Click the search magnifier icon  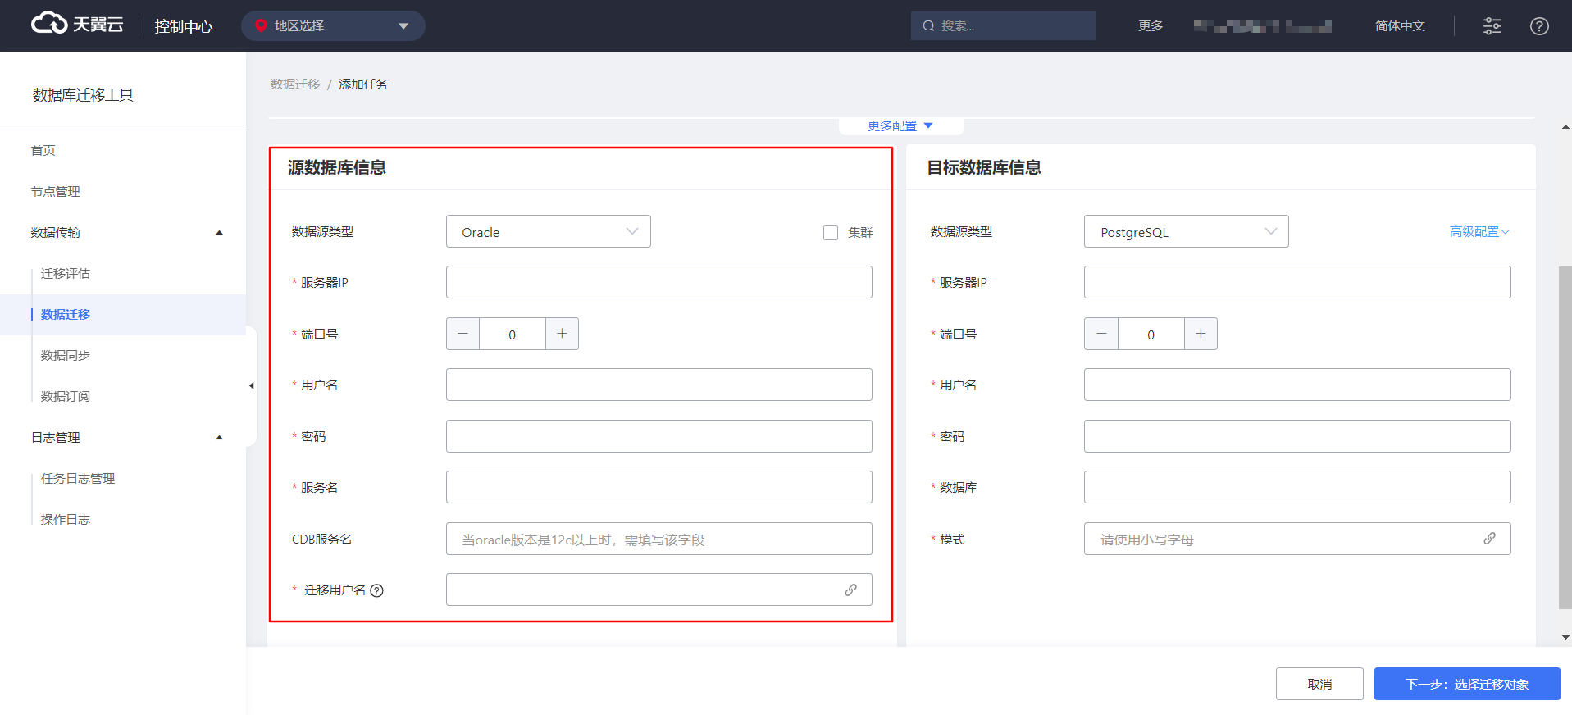(x=928, y=26)
